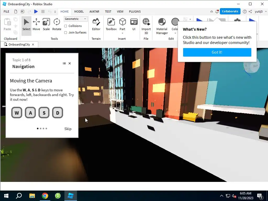Skip the Navigation tutorial topic
Screen dimensions: 268x201
[x=68, y=129]
